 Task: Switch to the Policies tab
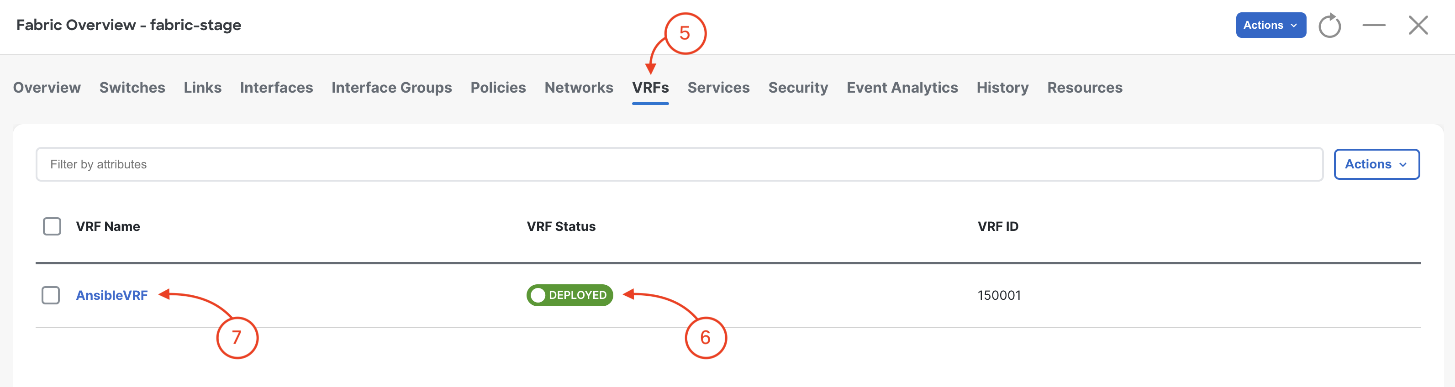pos(498,88)
